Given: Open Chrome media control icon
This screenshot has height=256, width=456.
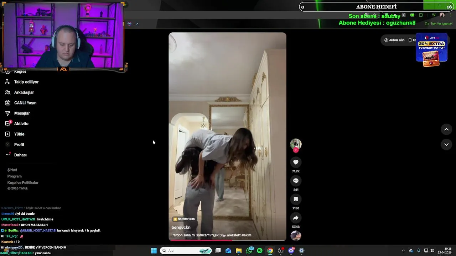Looking at the screenshot, I should [434, 15].
